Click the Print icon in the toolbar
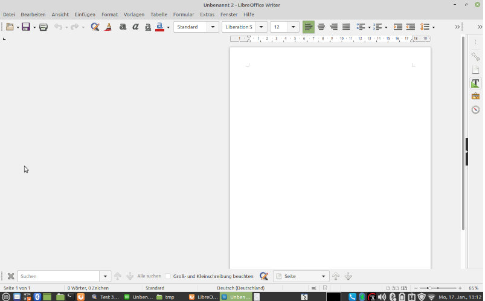This screenshot has width=485, height=301. click(x=43, y=27)
